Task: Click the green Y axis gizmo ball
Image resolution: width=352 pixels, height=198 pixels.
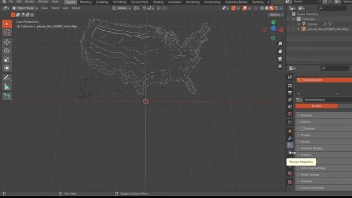Action: (273, 22)
